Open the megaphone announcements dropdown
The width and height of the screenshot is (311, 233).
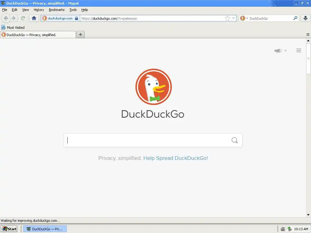(280, 51)
